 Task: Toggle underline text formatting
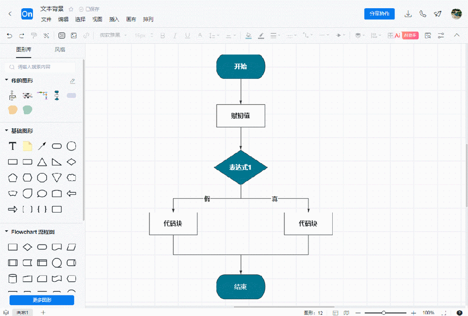[x=187, y=36]
